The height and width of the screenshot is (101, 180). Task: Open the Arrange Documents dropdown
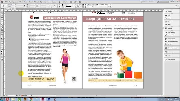pyautogui.click(x=80, y=2)
